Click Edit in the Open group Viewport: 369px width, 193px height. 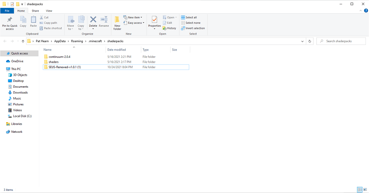click(168, 23)
